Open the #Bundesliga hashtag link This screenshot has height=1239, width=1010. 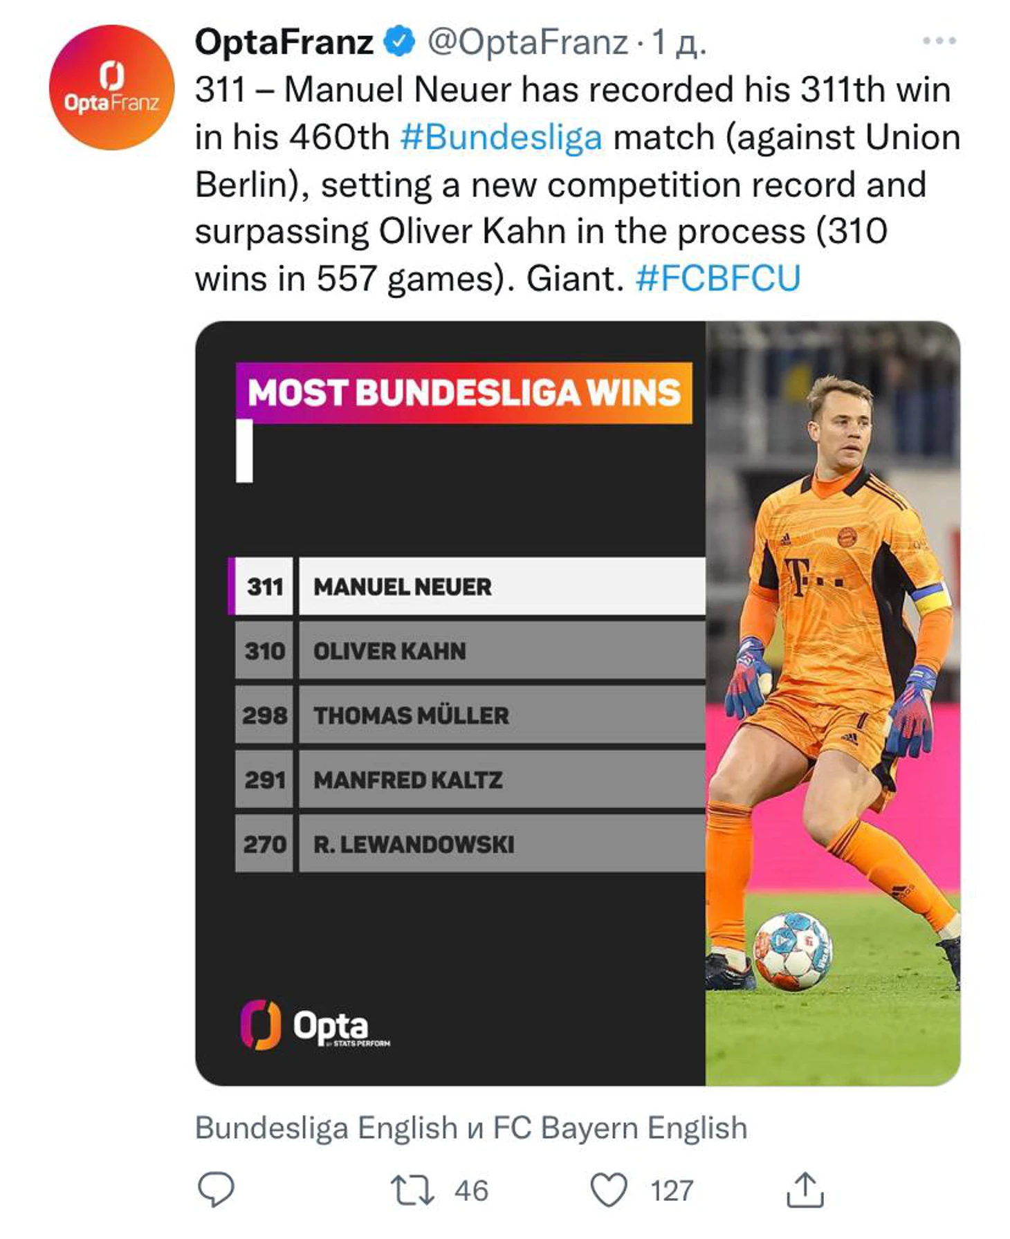click(501, 137)
